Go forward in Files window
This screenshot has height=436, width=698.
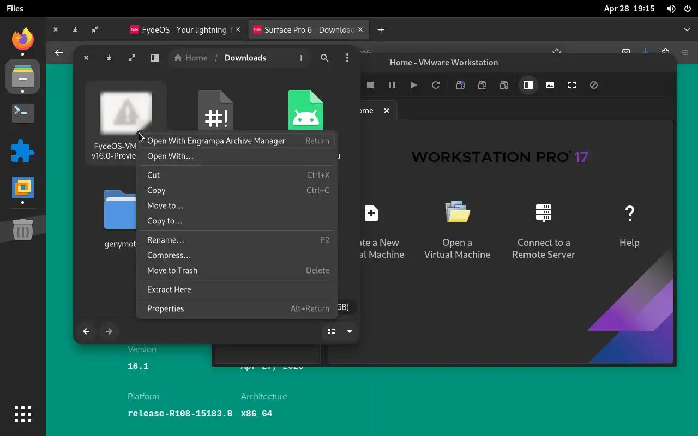(x=109, y=331)
